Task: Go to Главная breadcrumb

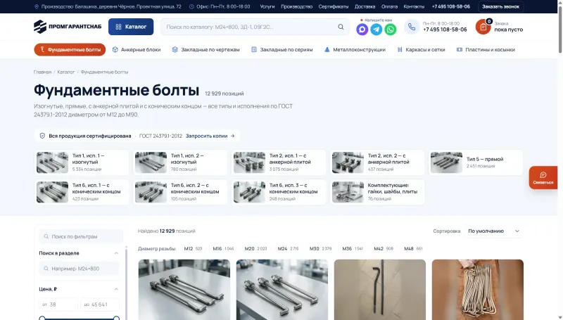Action: [42, 72]
